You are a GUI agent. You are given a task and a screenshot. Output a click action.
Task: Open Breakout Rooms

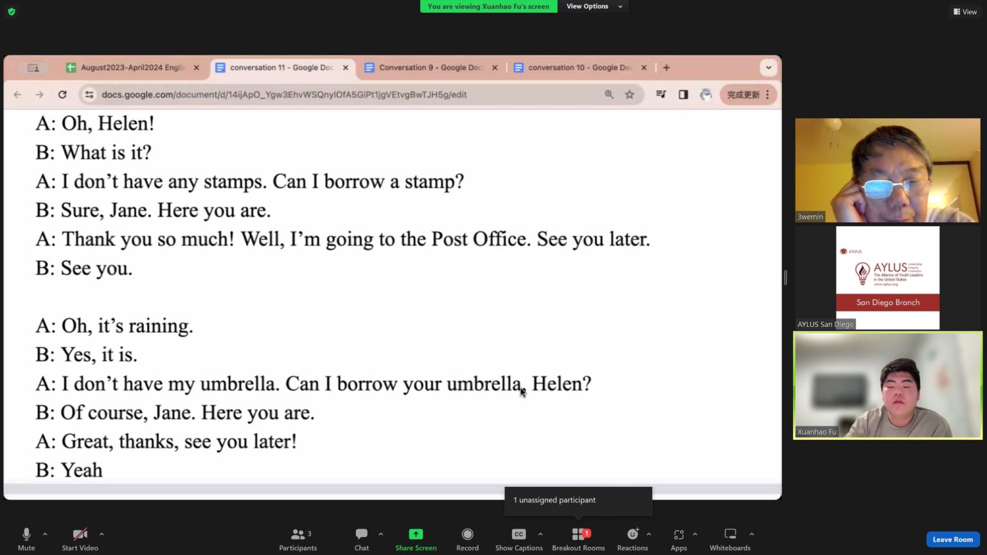click(x=578, y=539)
